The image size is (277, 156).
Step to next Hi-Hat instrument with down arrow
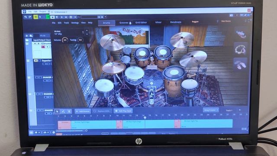pos(87,34)
